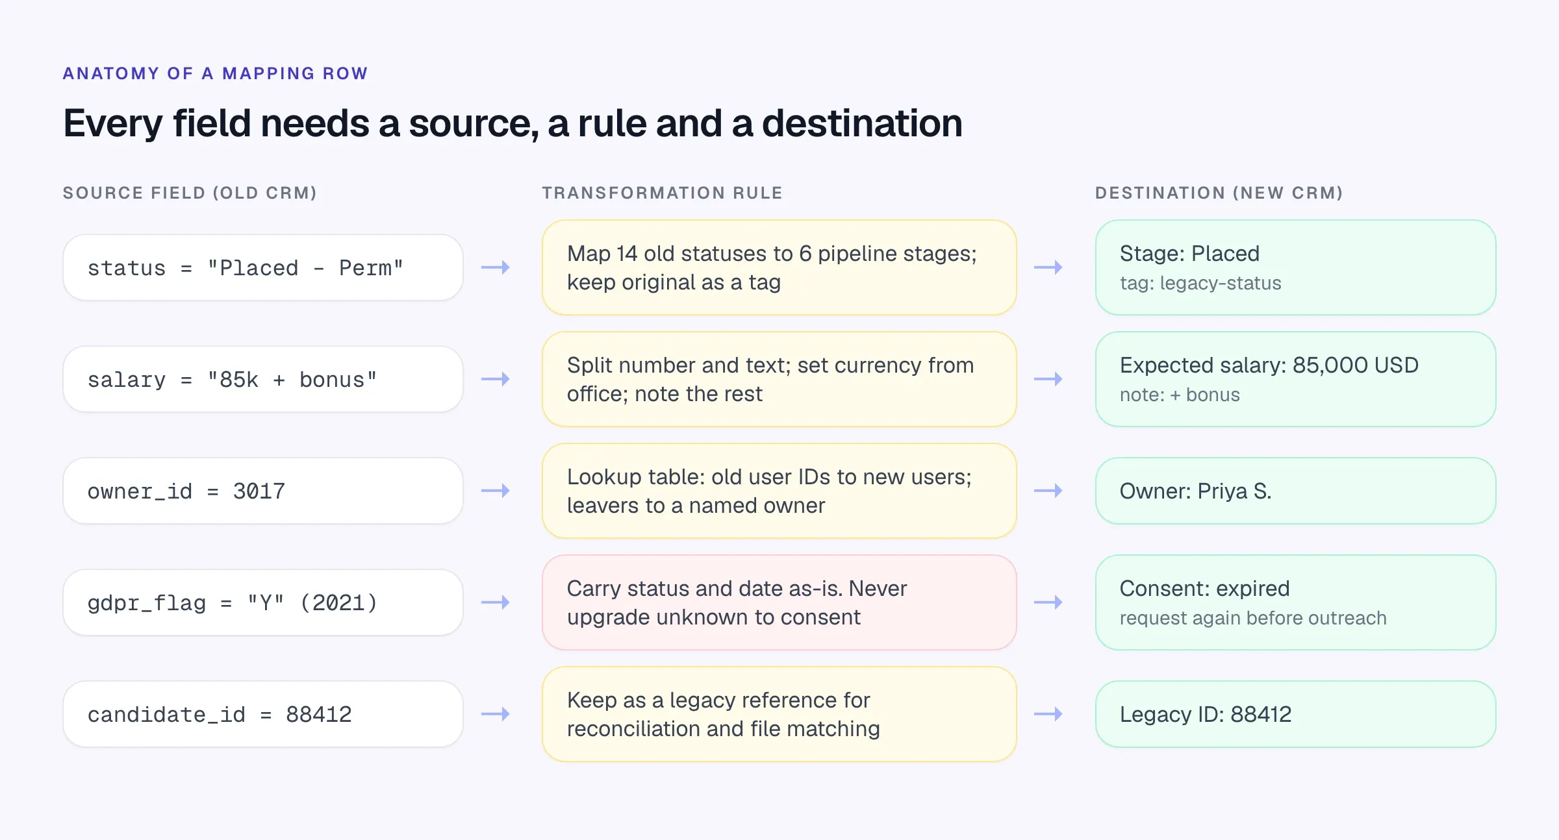This screenshot has height=840, width=1559.
Task: Click the 'Expected salary: 85,000 USD' card
Action: [x=1296, y=379]
